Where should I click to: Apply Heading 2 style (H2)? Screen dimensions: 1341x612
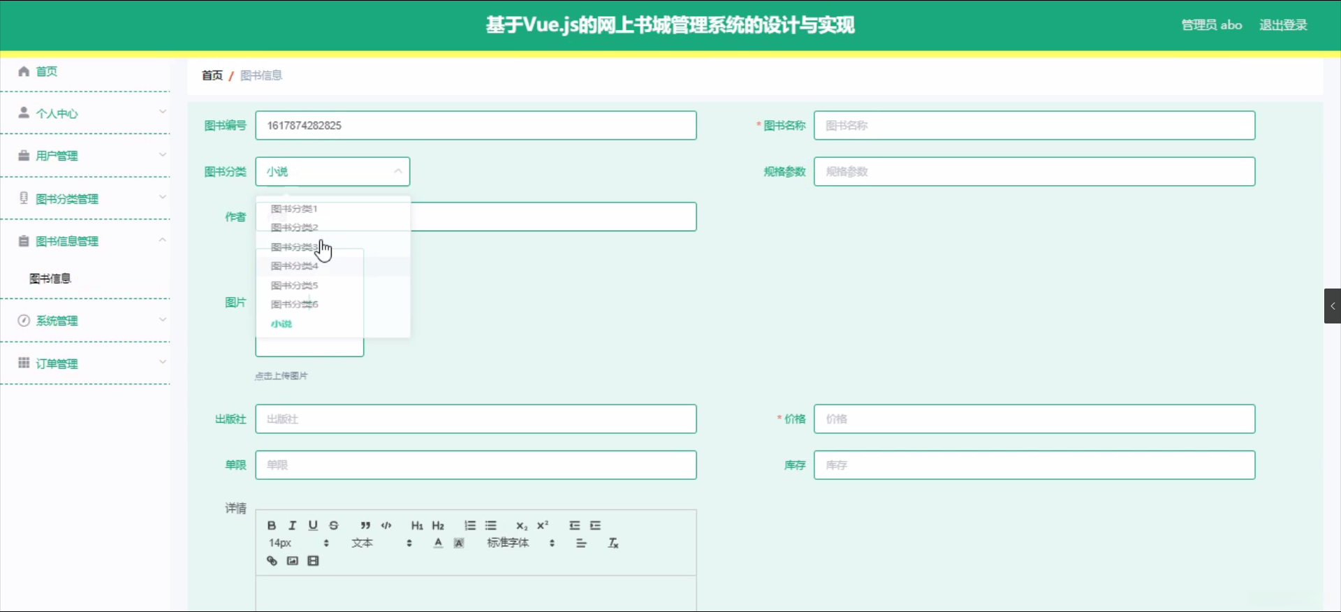click(438, 525)
